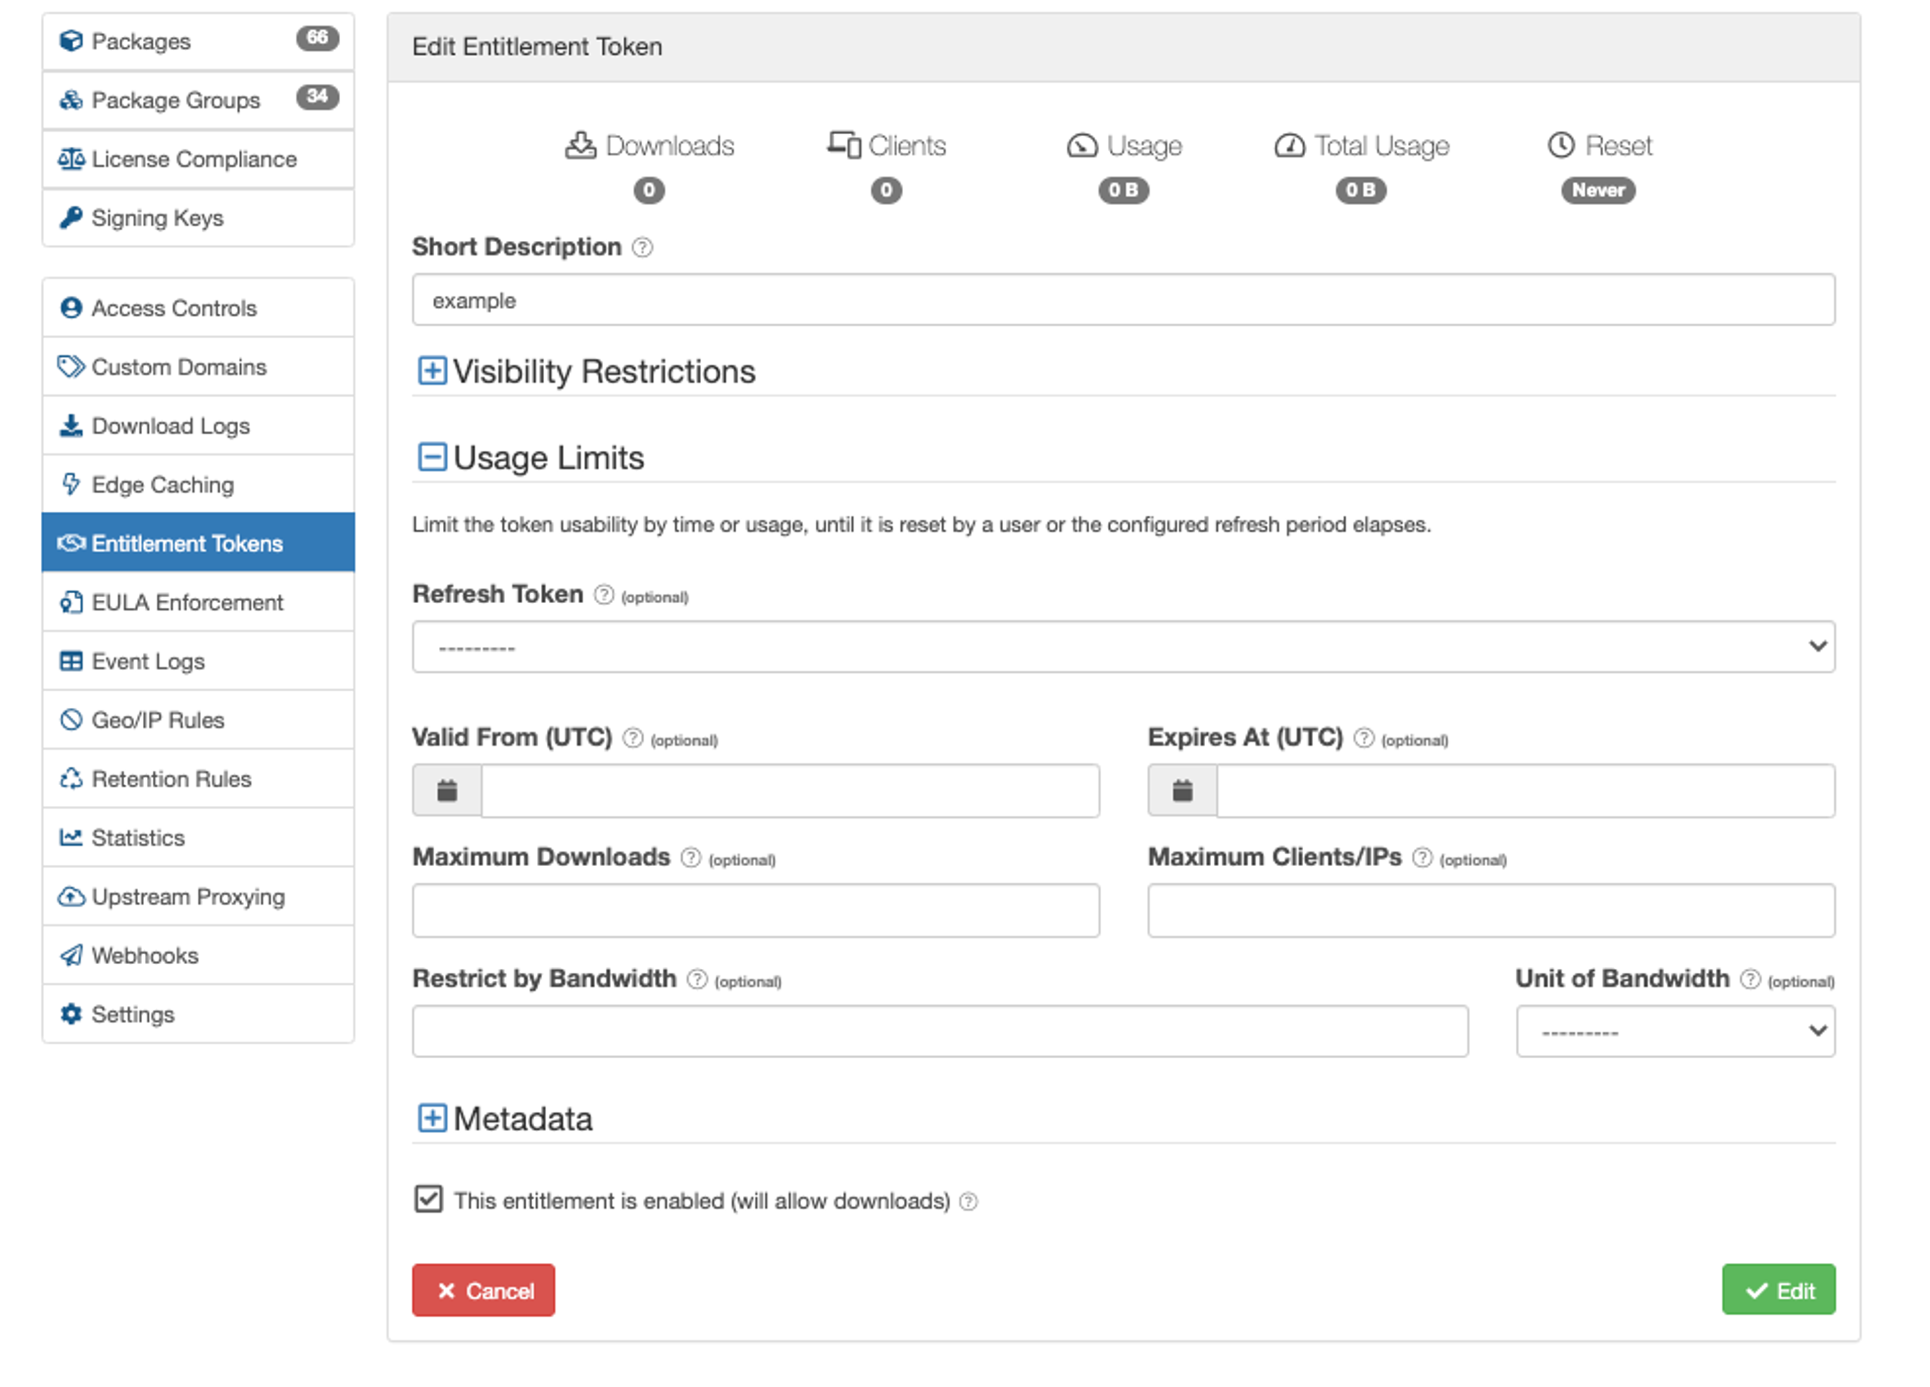Viewport: 1930px width, 1387px height.
Task: Click the Valid From calendar icon
Action: click(447, 790)
